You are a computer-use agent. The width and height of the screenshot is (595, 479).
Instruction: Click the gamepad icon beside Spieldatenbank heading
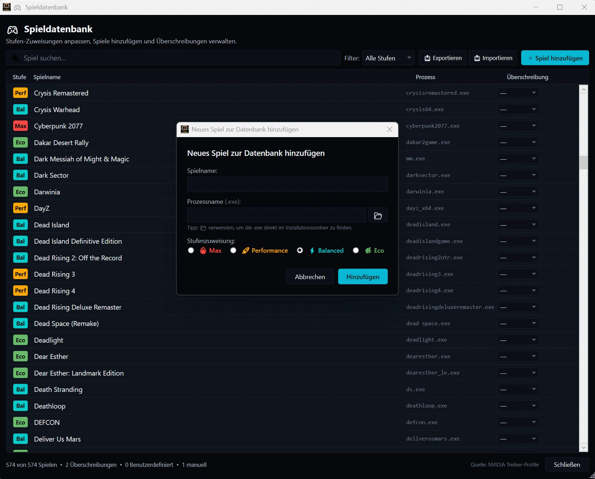(13, 30)
